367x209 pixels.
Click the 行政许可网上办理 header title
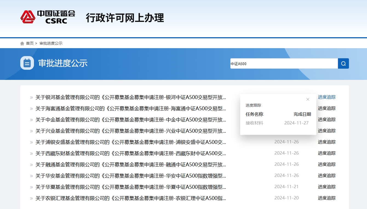(x=125, y=18)
